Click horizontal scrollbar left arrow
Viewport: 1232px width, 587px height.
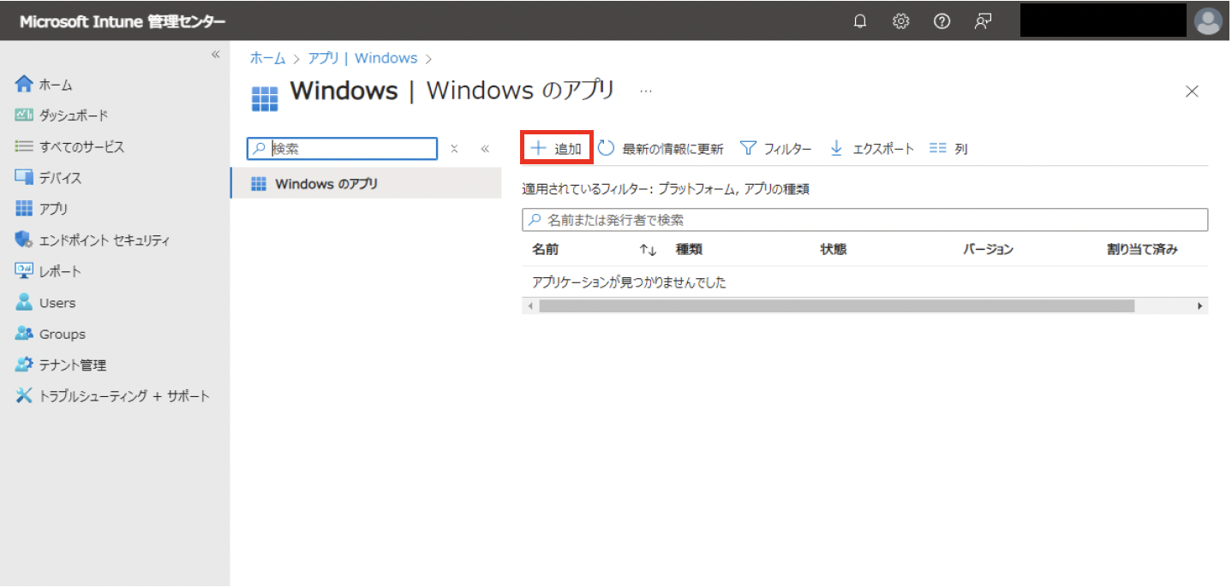coord(530,306)
